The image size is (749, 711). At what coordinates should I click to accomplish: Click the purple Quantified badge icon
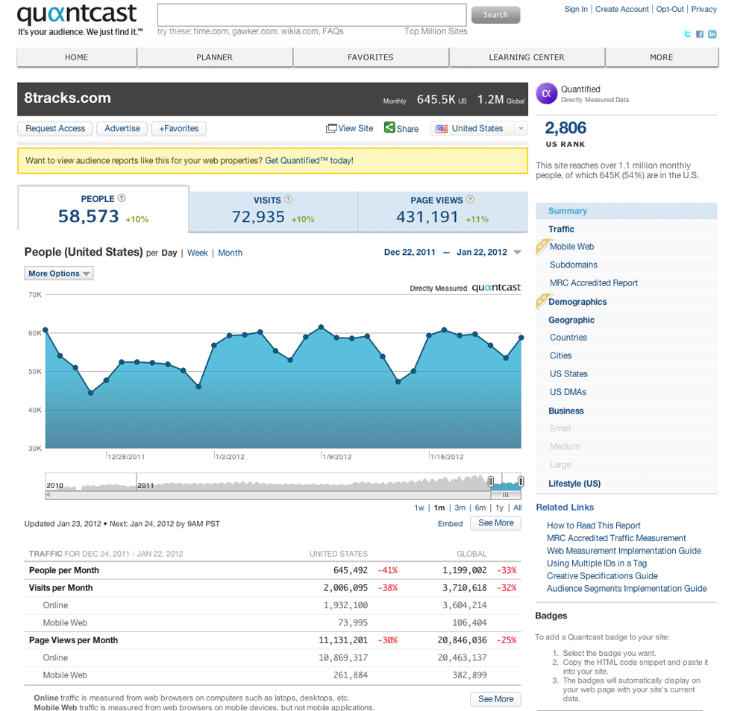[547, 93]
